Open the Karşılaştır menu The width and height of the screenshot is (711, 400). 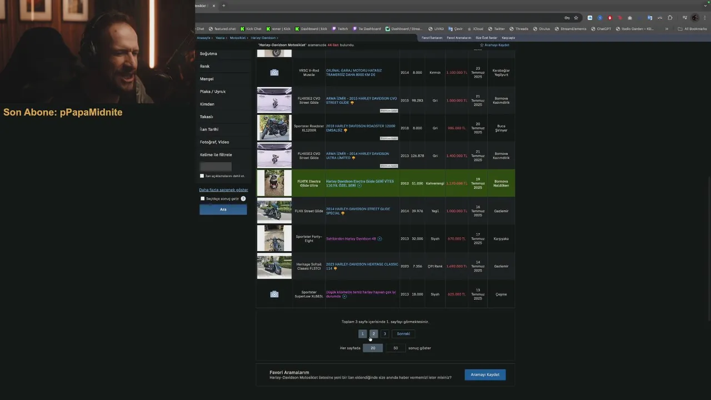coord(508,38)
